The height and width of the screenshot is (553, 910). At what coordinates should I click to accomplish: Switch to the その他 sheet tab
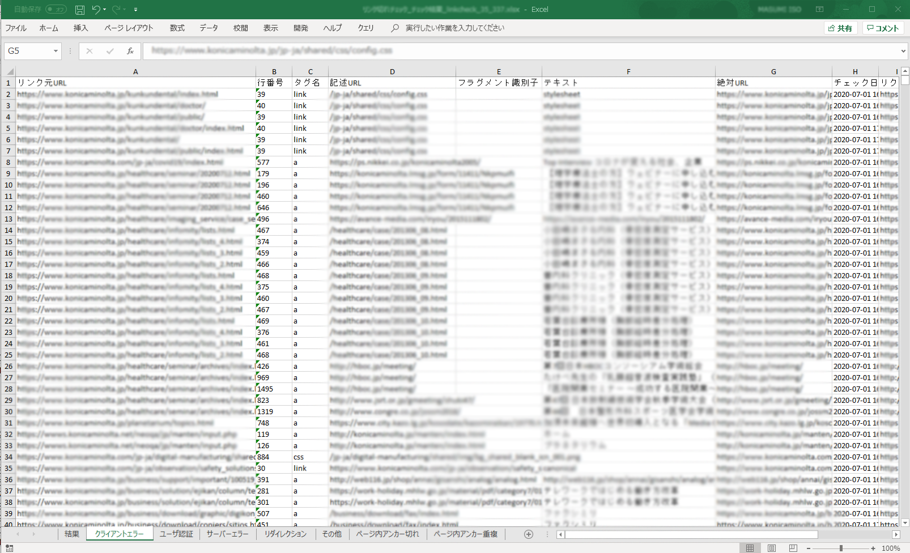[x=332, y=534]
